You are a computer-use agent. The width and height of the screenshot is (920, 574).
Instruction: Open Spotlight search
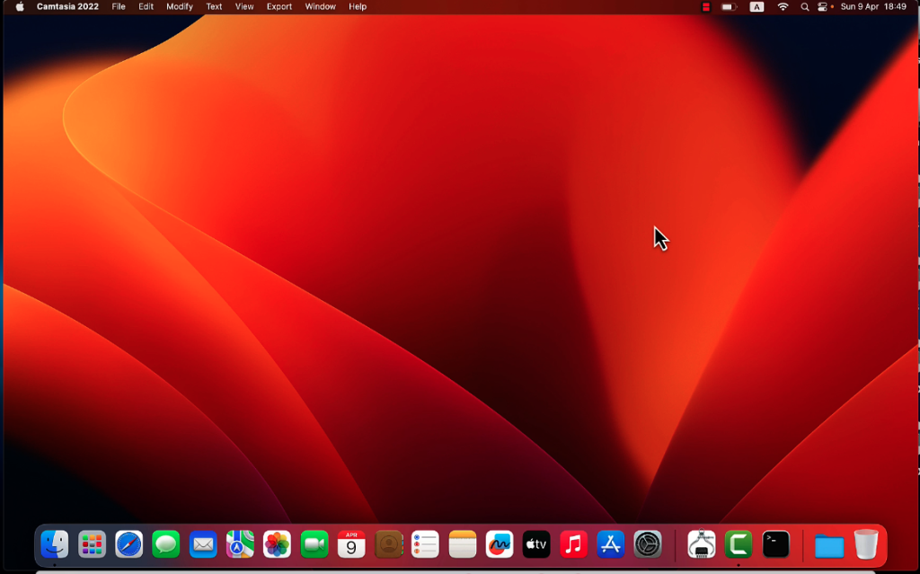pos(805,7)
